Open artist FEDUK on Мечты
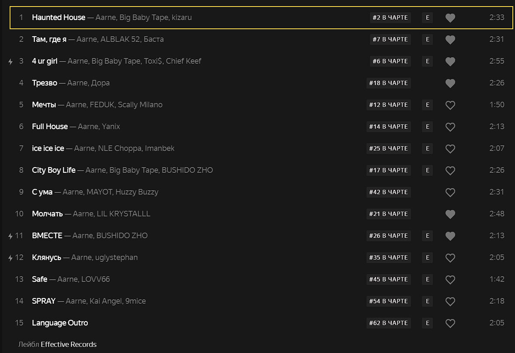This screenshot has width=515, height=353. click(102, 105)
